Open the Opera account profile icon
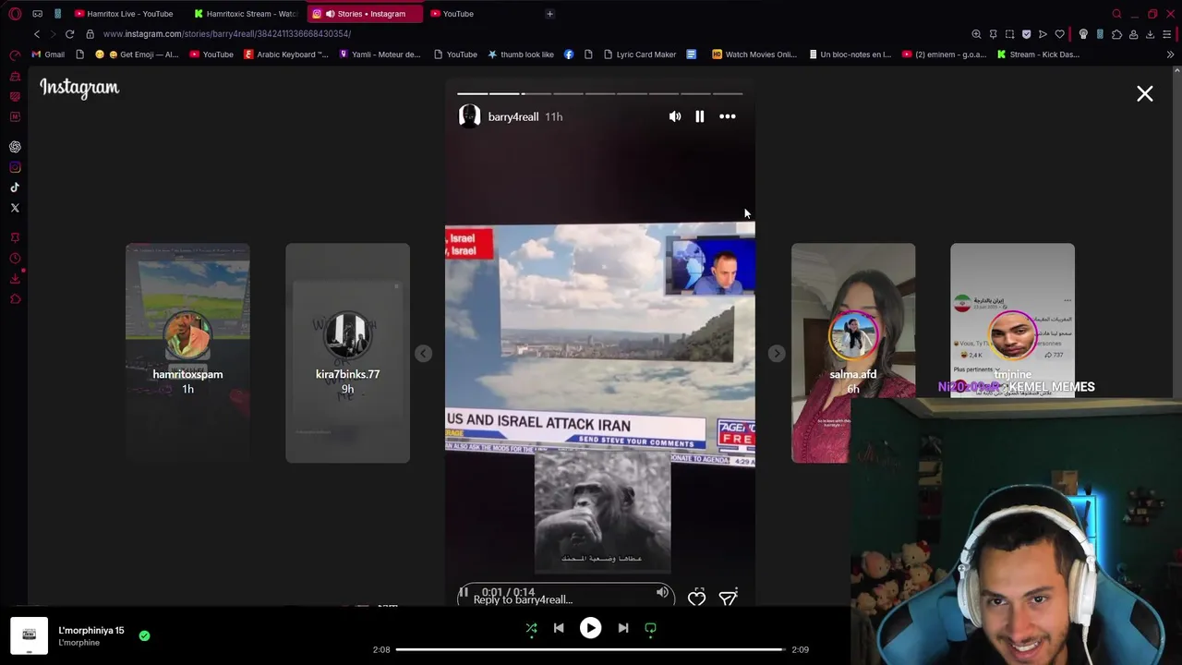1182x665 pixels. (x=1133, y=34)
